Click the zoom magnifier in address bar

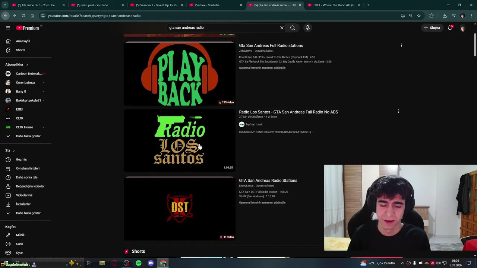[411, 16]
